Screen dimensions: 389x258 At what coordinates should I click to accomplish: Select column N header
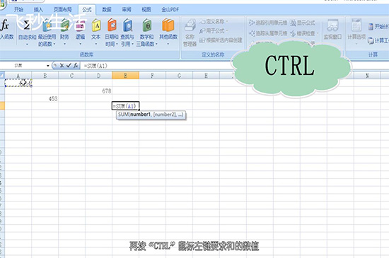[x=367, y=76]
